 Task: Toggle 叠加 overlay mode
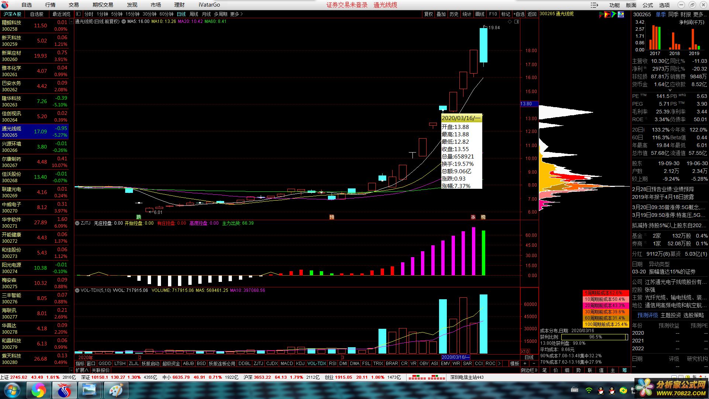(441, 14)
